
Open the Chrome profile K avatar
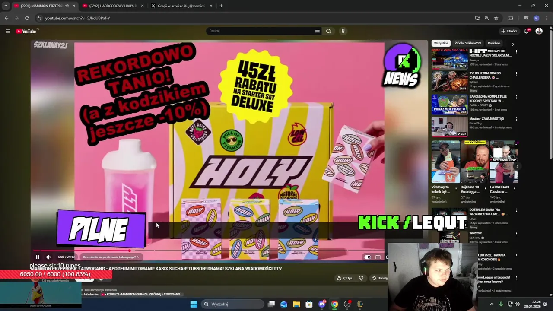click(536, 18)
